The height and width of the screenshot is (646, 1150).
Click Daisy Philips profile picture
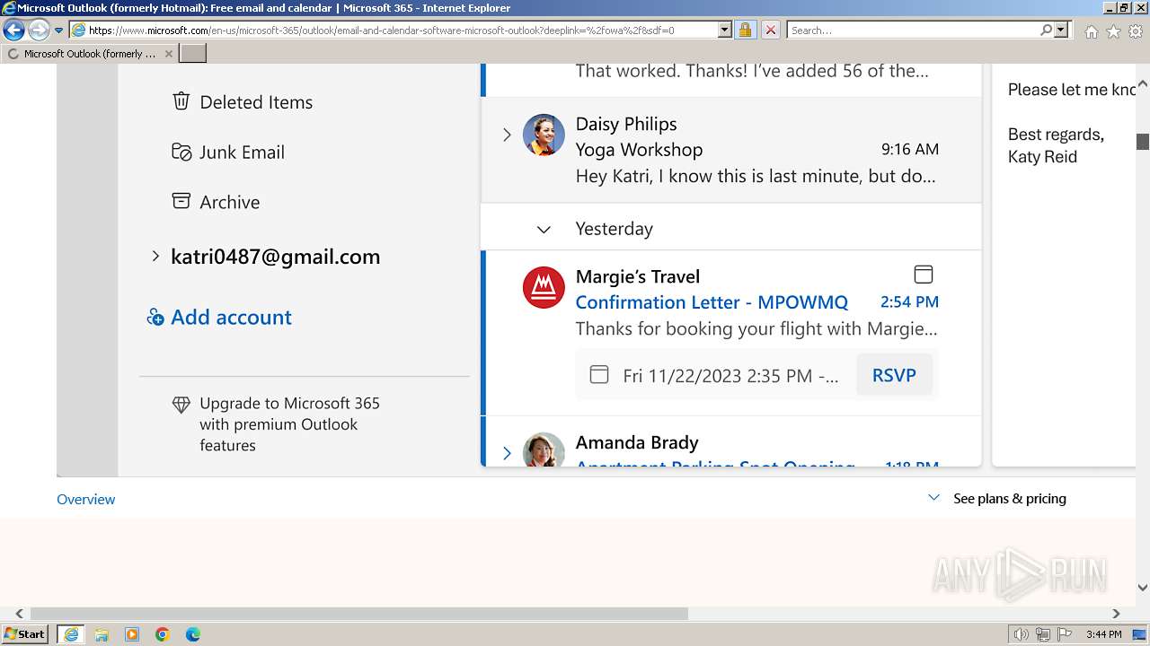(544, 135)
